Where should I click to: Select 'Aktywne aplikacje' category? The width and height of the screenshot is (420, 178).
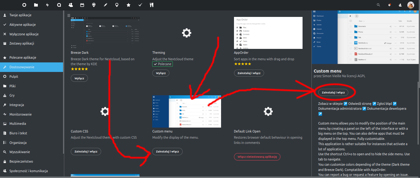click(31, 25)
